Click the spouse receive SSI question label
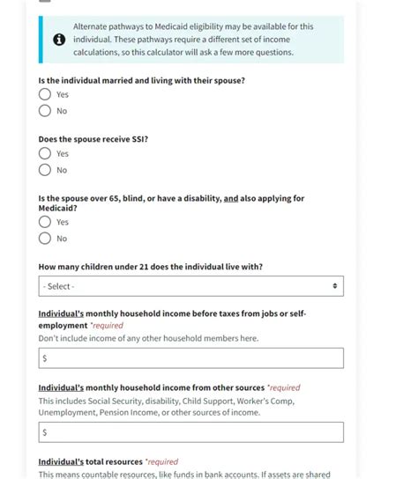The height and width of the screenshot is (479, 418). tap(93, 139)
